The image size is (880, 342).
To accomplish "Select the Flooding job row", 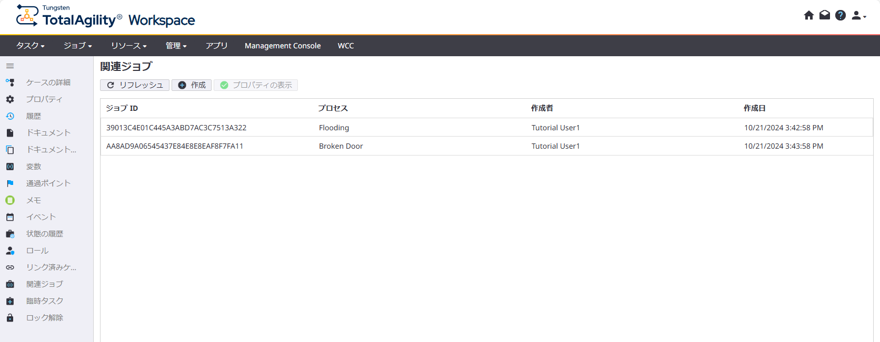I will click(334, 128).
